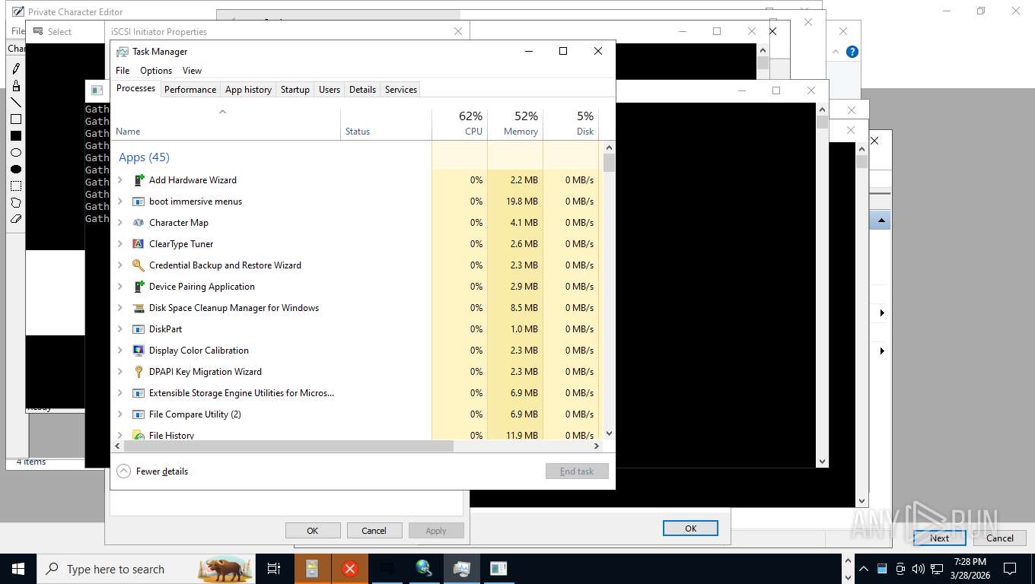Select the 'Apps (45)' group header
This screenshot has width=1035, height=584.
click(144, 157)
